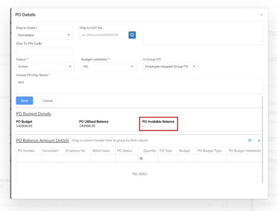Screen dimensions: 277x211
Task: Click the Cancel button
Action: pos(48,101)
